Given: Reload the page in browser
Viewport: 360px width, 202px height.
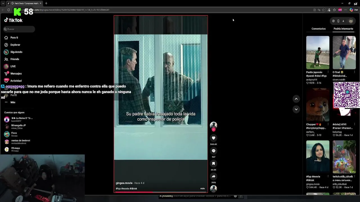Looking at the screenshot, I should coord(9,10).
